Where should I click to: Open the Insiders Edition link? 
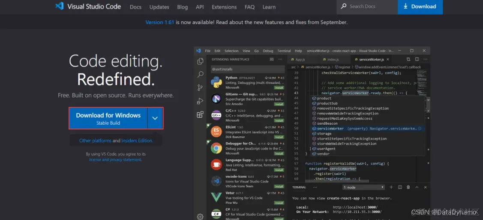137,141
